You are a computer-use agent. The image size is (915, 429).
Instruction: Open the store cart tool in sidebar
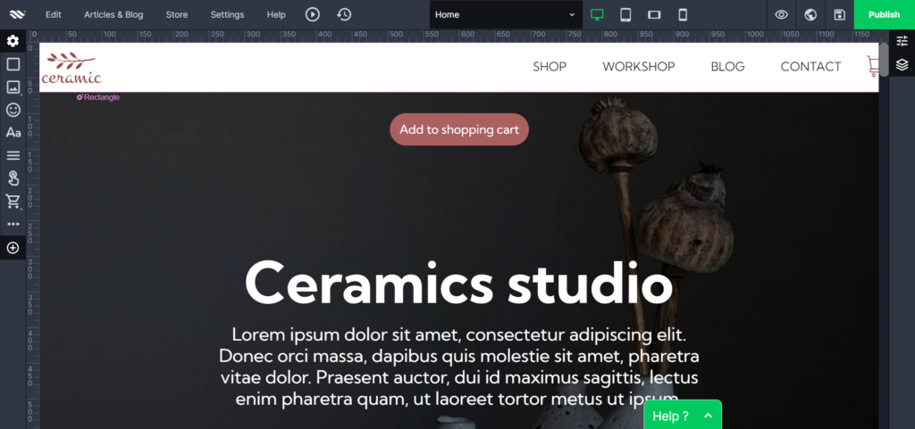(x=13, y=202)
